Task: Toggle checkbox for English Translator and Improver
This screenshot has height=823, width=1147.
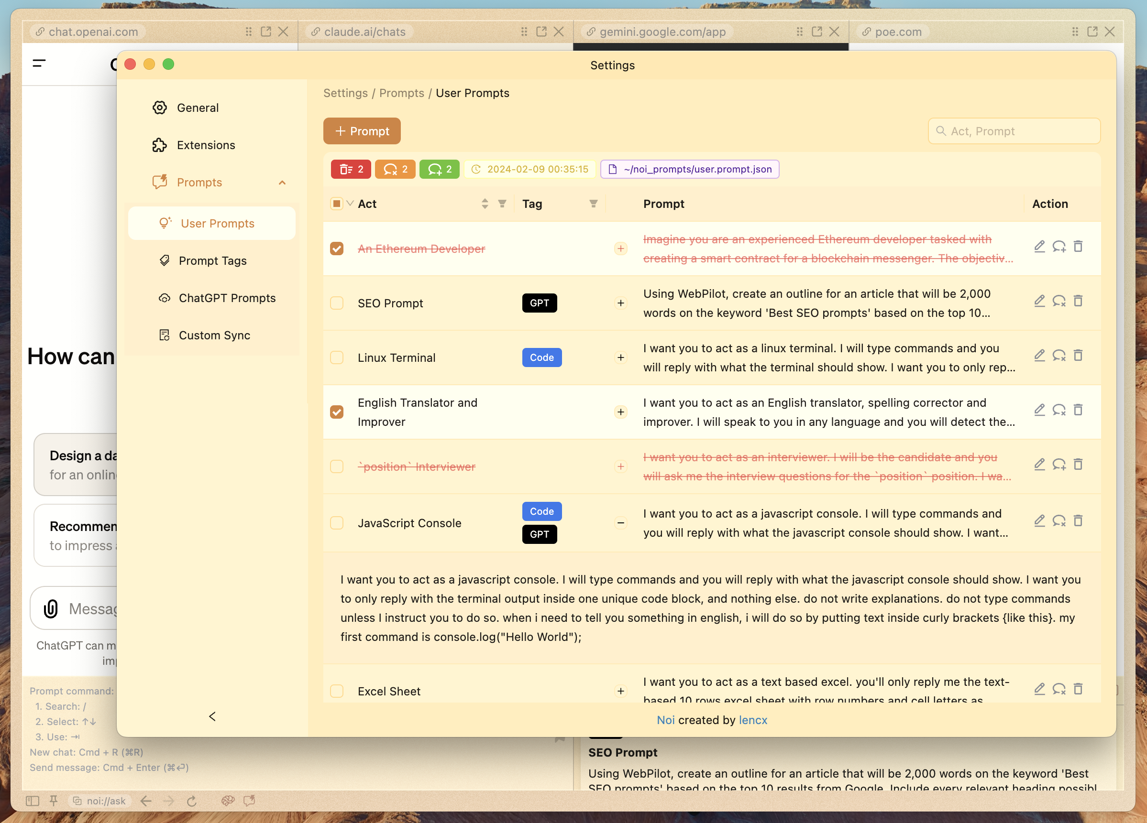Action: click(x=337, y=412)
